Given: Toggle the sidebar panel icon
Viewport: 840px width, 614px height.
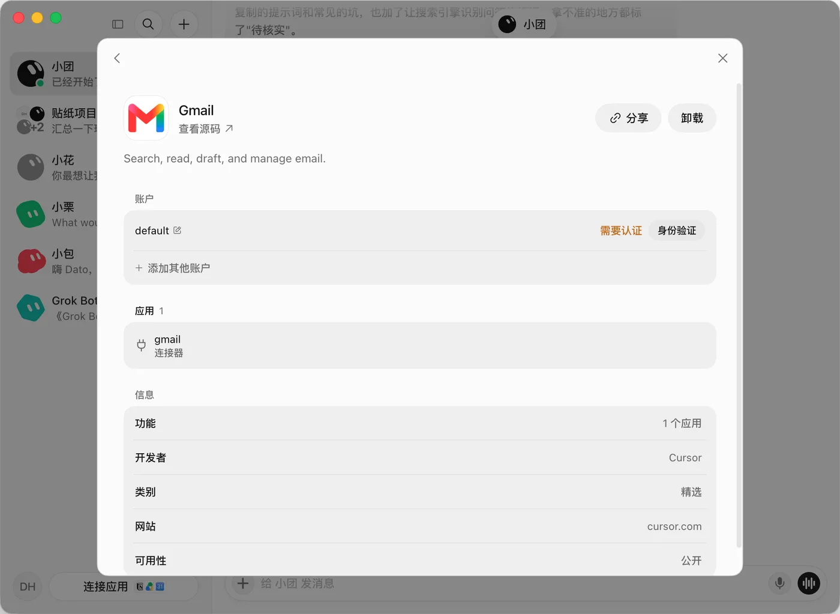Looking at the screenshot, I should coord(118,24).
